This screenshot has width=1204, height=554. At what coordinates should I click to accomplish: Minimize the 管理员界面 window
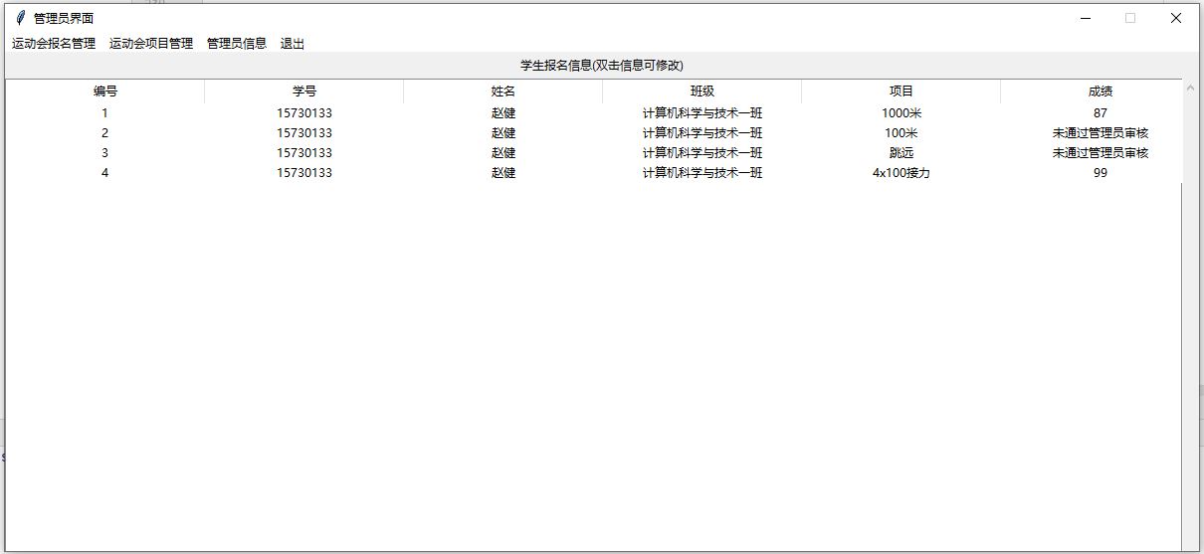click(1086, 18)
